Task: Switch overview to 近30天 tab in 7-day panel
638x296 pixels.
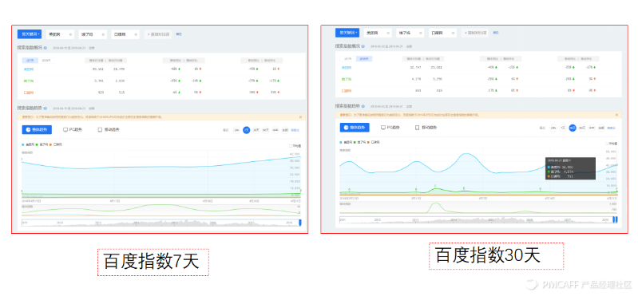Action: click(46, 61)
